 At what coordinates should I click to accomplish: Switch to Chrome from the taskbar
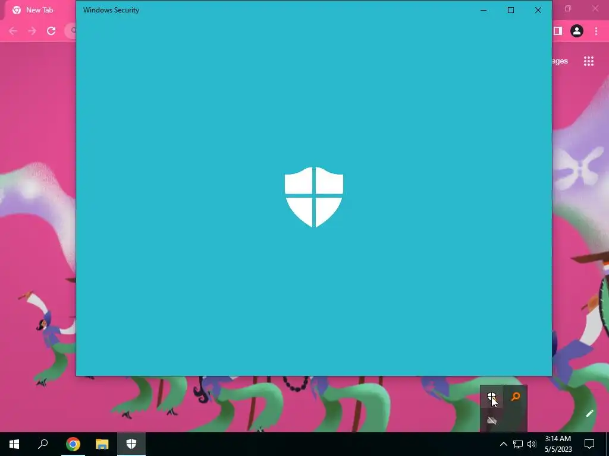(x=73, y=444)
